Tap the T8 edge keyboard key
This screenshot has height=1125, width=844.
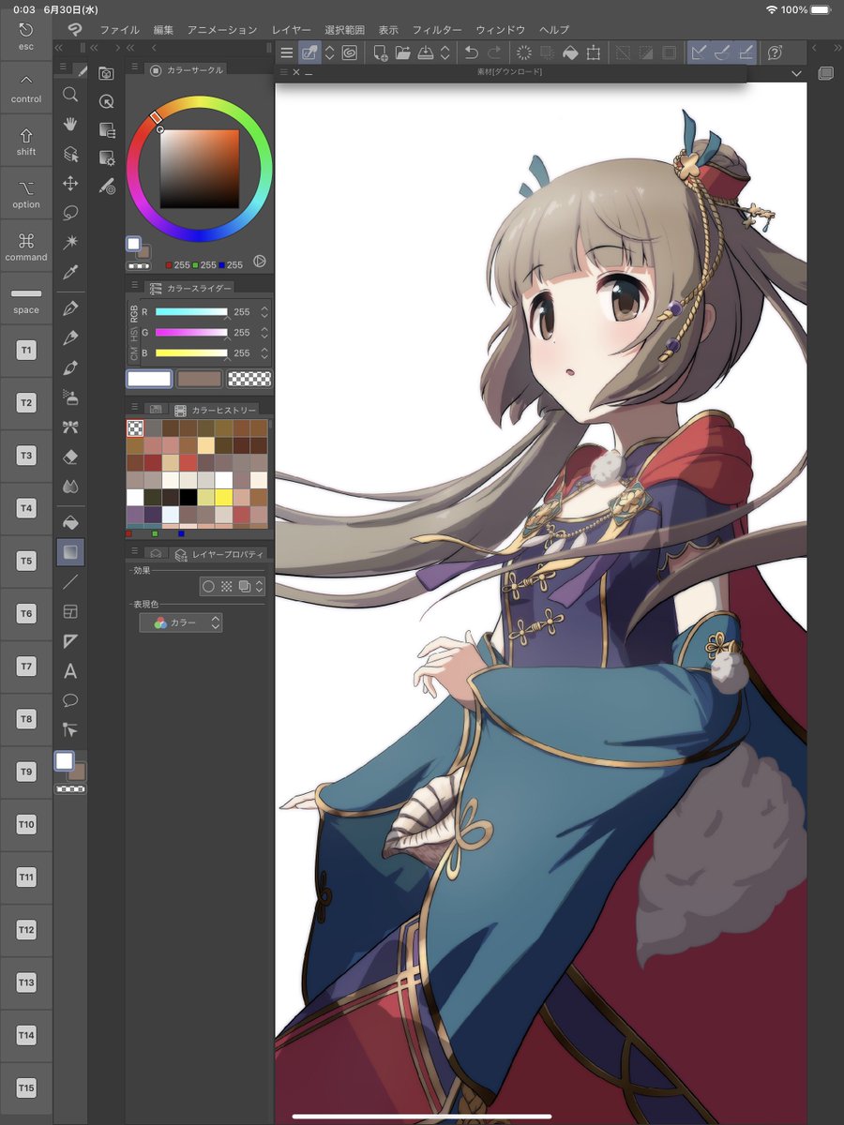(x=26, y=719)
